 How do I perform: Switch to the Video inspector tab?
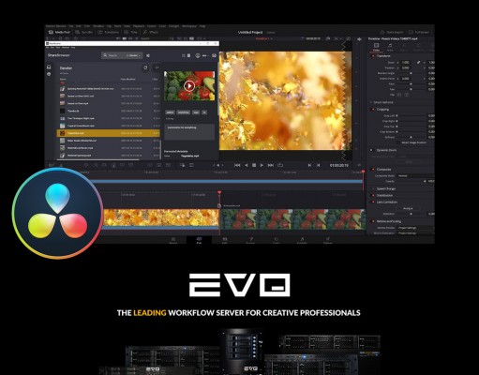(x=376, y=47)
